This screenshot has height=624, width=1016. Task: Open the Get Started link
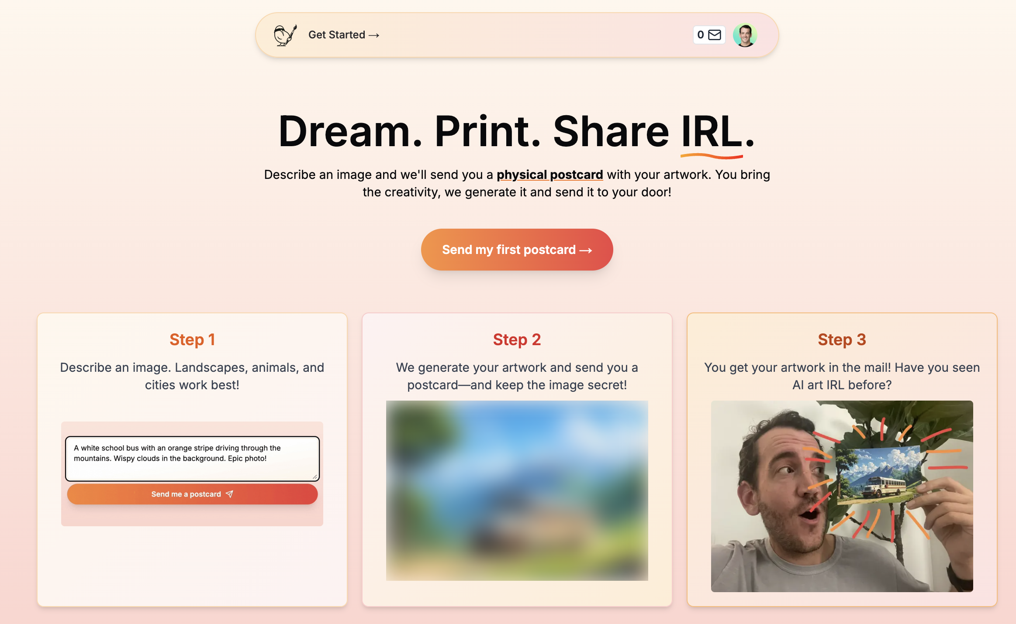[344, 35]
